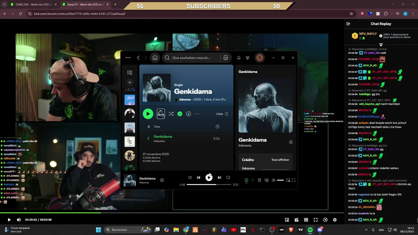Click Offrir 1 abonnement gift text
This screenshot has height=235, width=418.
pos(397,36)
